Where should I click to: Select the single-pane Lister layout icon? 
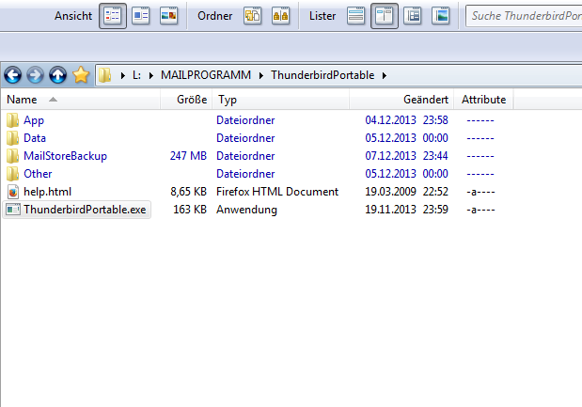(x=356, y=16)
